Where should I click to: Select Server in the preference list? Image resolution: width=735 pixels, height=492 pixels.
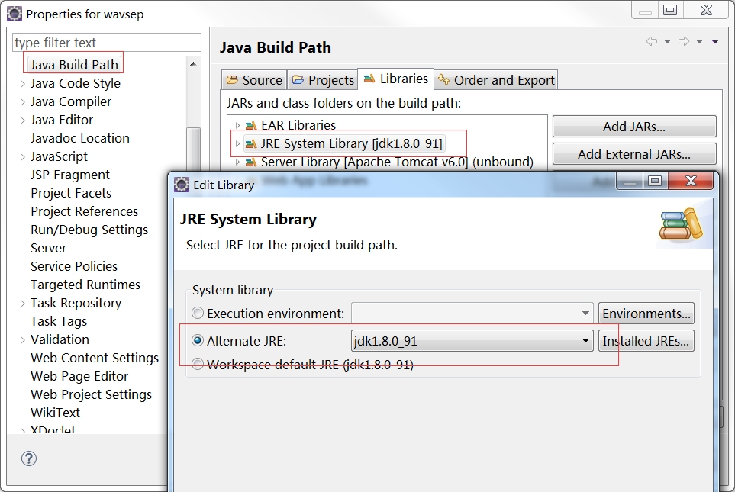pyautogui.click(x=48, y=248)
